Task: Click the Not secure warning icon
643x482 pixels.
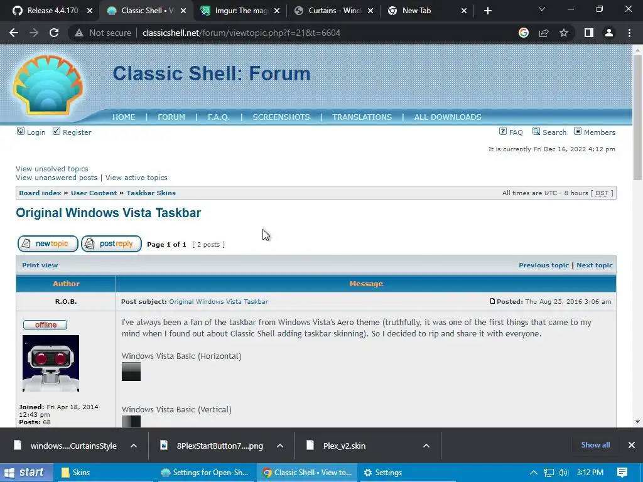Action: click(79, 33)
